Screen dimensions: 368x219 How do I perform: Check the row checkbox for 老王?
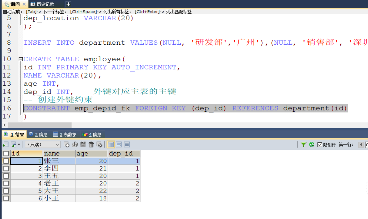click(x=6, y=183)
